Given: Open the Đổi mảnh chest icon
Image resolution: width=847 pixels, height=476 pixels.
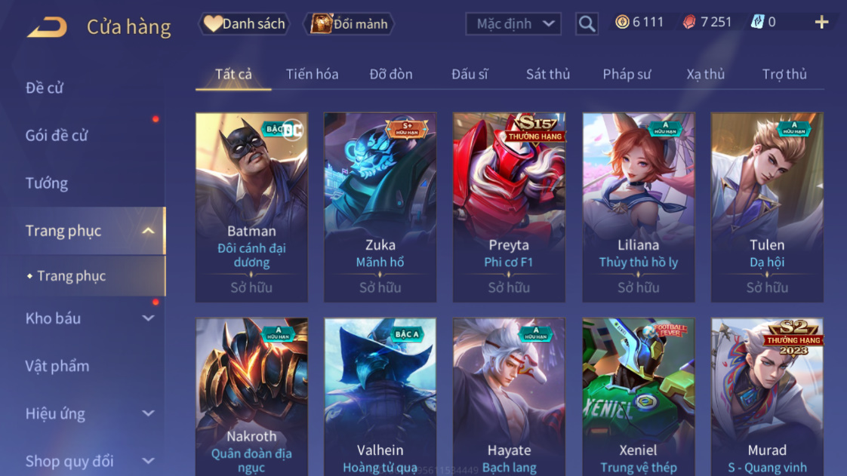Looking at the screenshot, I should [x=321, y=23].
